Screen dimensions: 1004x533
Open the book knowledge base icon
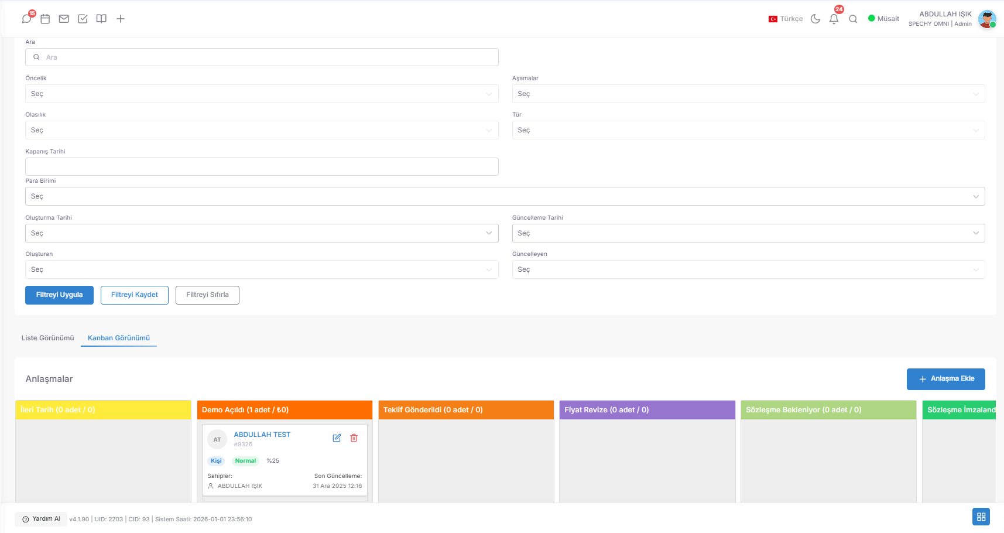101,19
